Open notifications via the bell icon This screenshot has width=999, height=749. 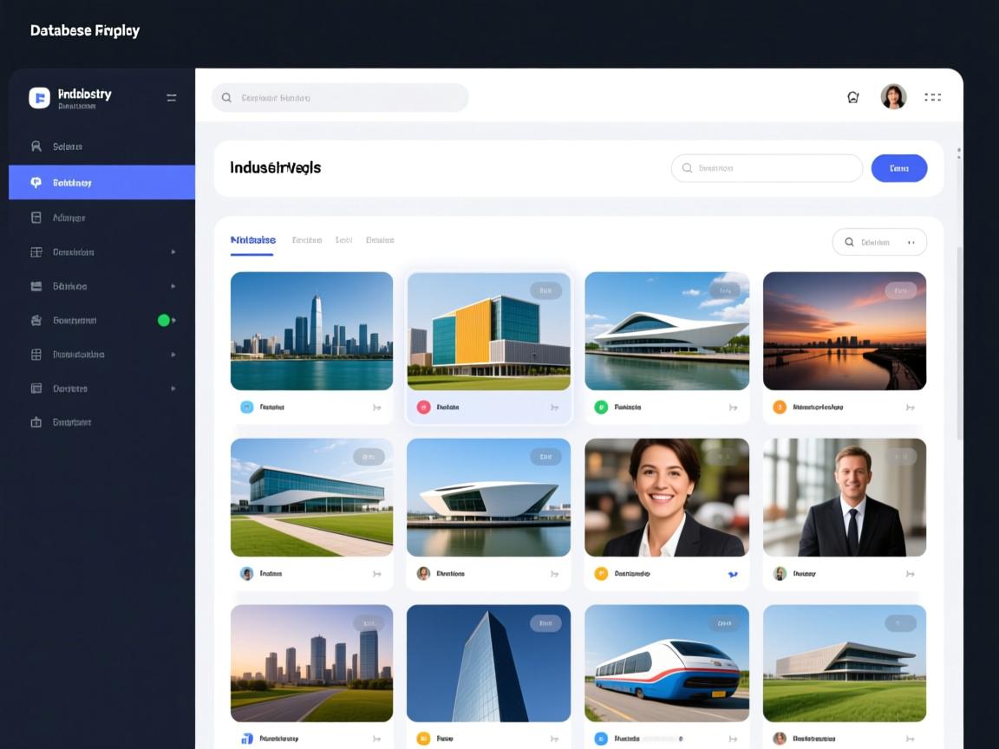click(852, 97)
